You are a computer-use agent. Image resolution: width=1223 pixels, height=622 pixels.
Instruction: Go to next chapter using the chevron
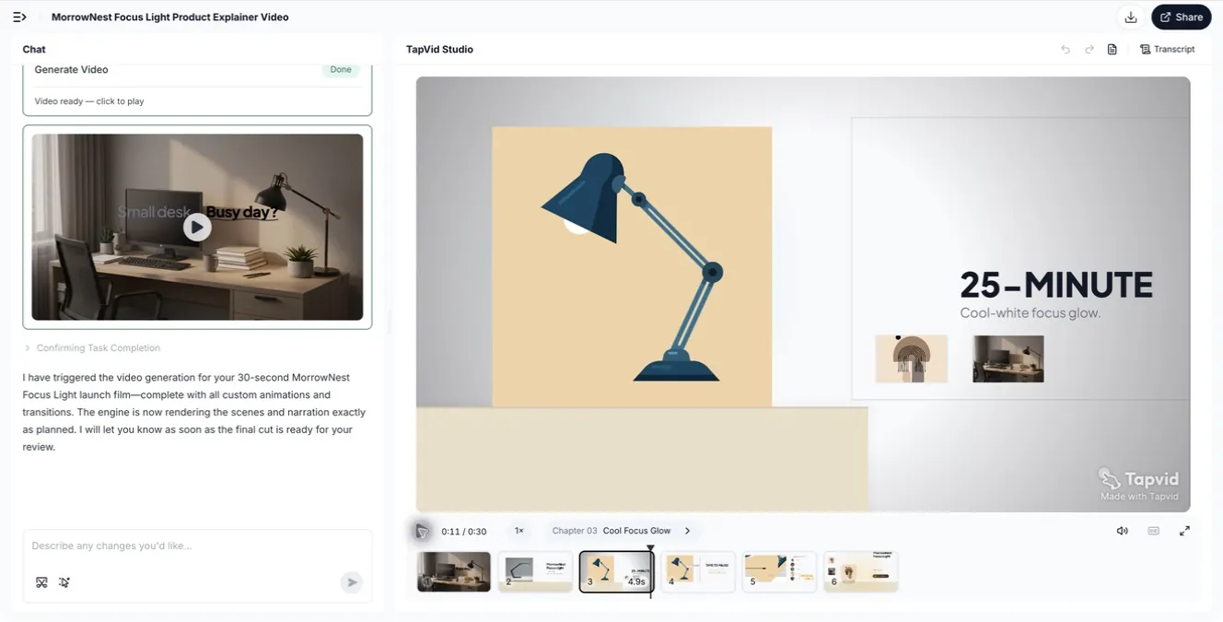[687, 531]
